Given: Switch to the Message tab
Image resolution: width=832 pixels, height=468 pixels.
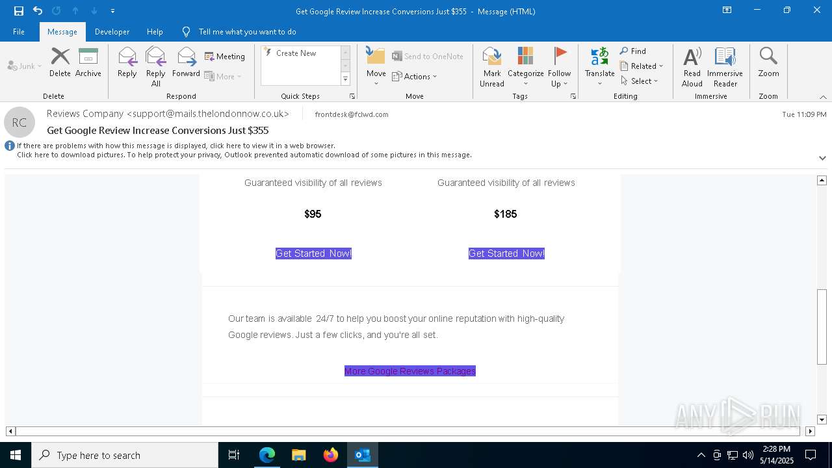Looking at the screenshot, I should (62, 32).
